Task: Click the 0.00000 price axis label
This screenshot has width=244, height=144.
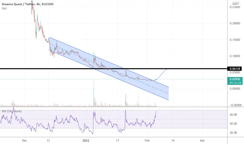Action: tap(235, 89)
